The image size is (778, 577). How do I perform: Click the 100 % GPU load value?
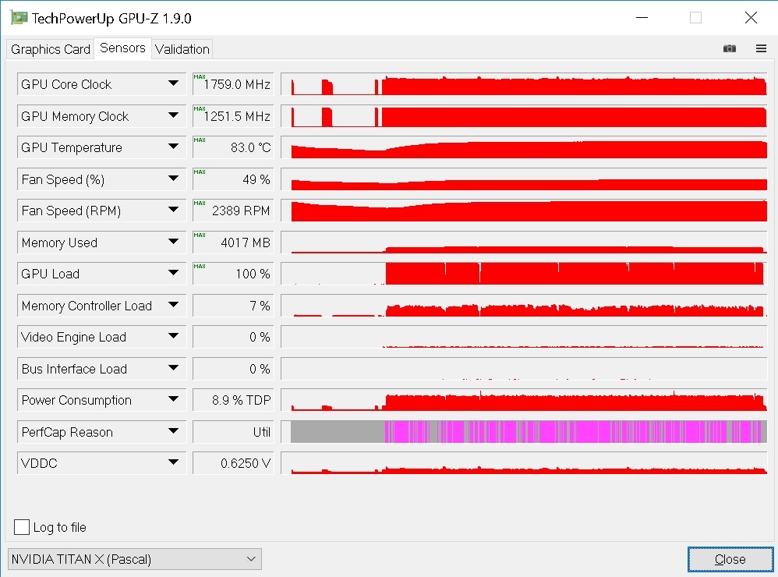click(233, 274)
